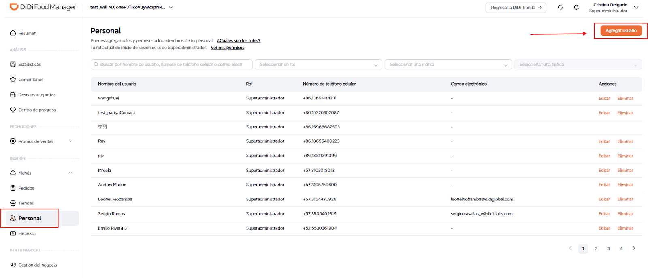Viewport: 648px width, 278px height.
Task: Click the Finanzas sidebar icon
Action: (x=13, y=234)
